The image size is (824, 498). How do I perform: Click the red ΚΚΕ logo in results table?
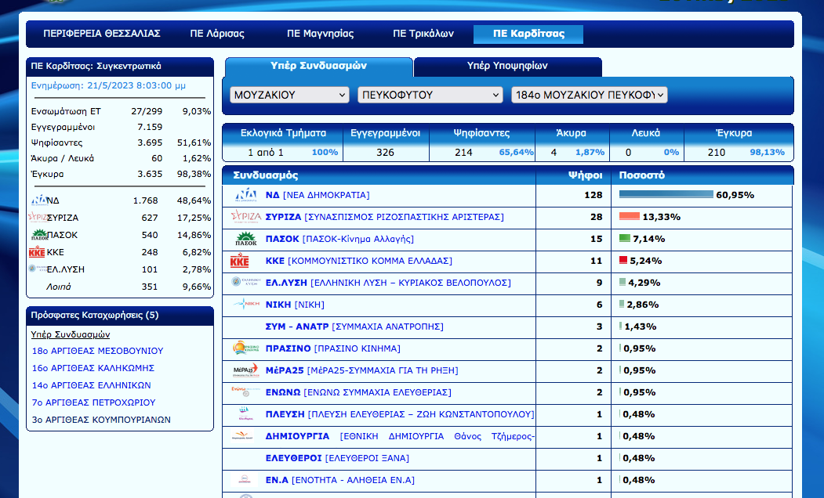coord(238,261)
